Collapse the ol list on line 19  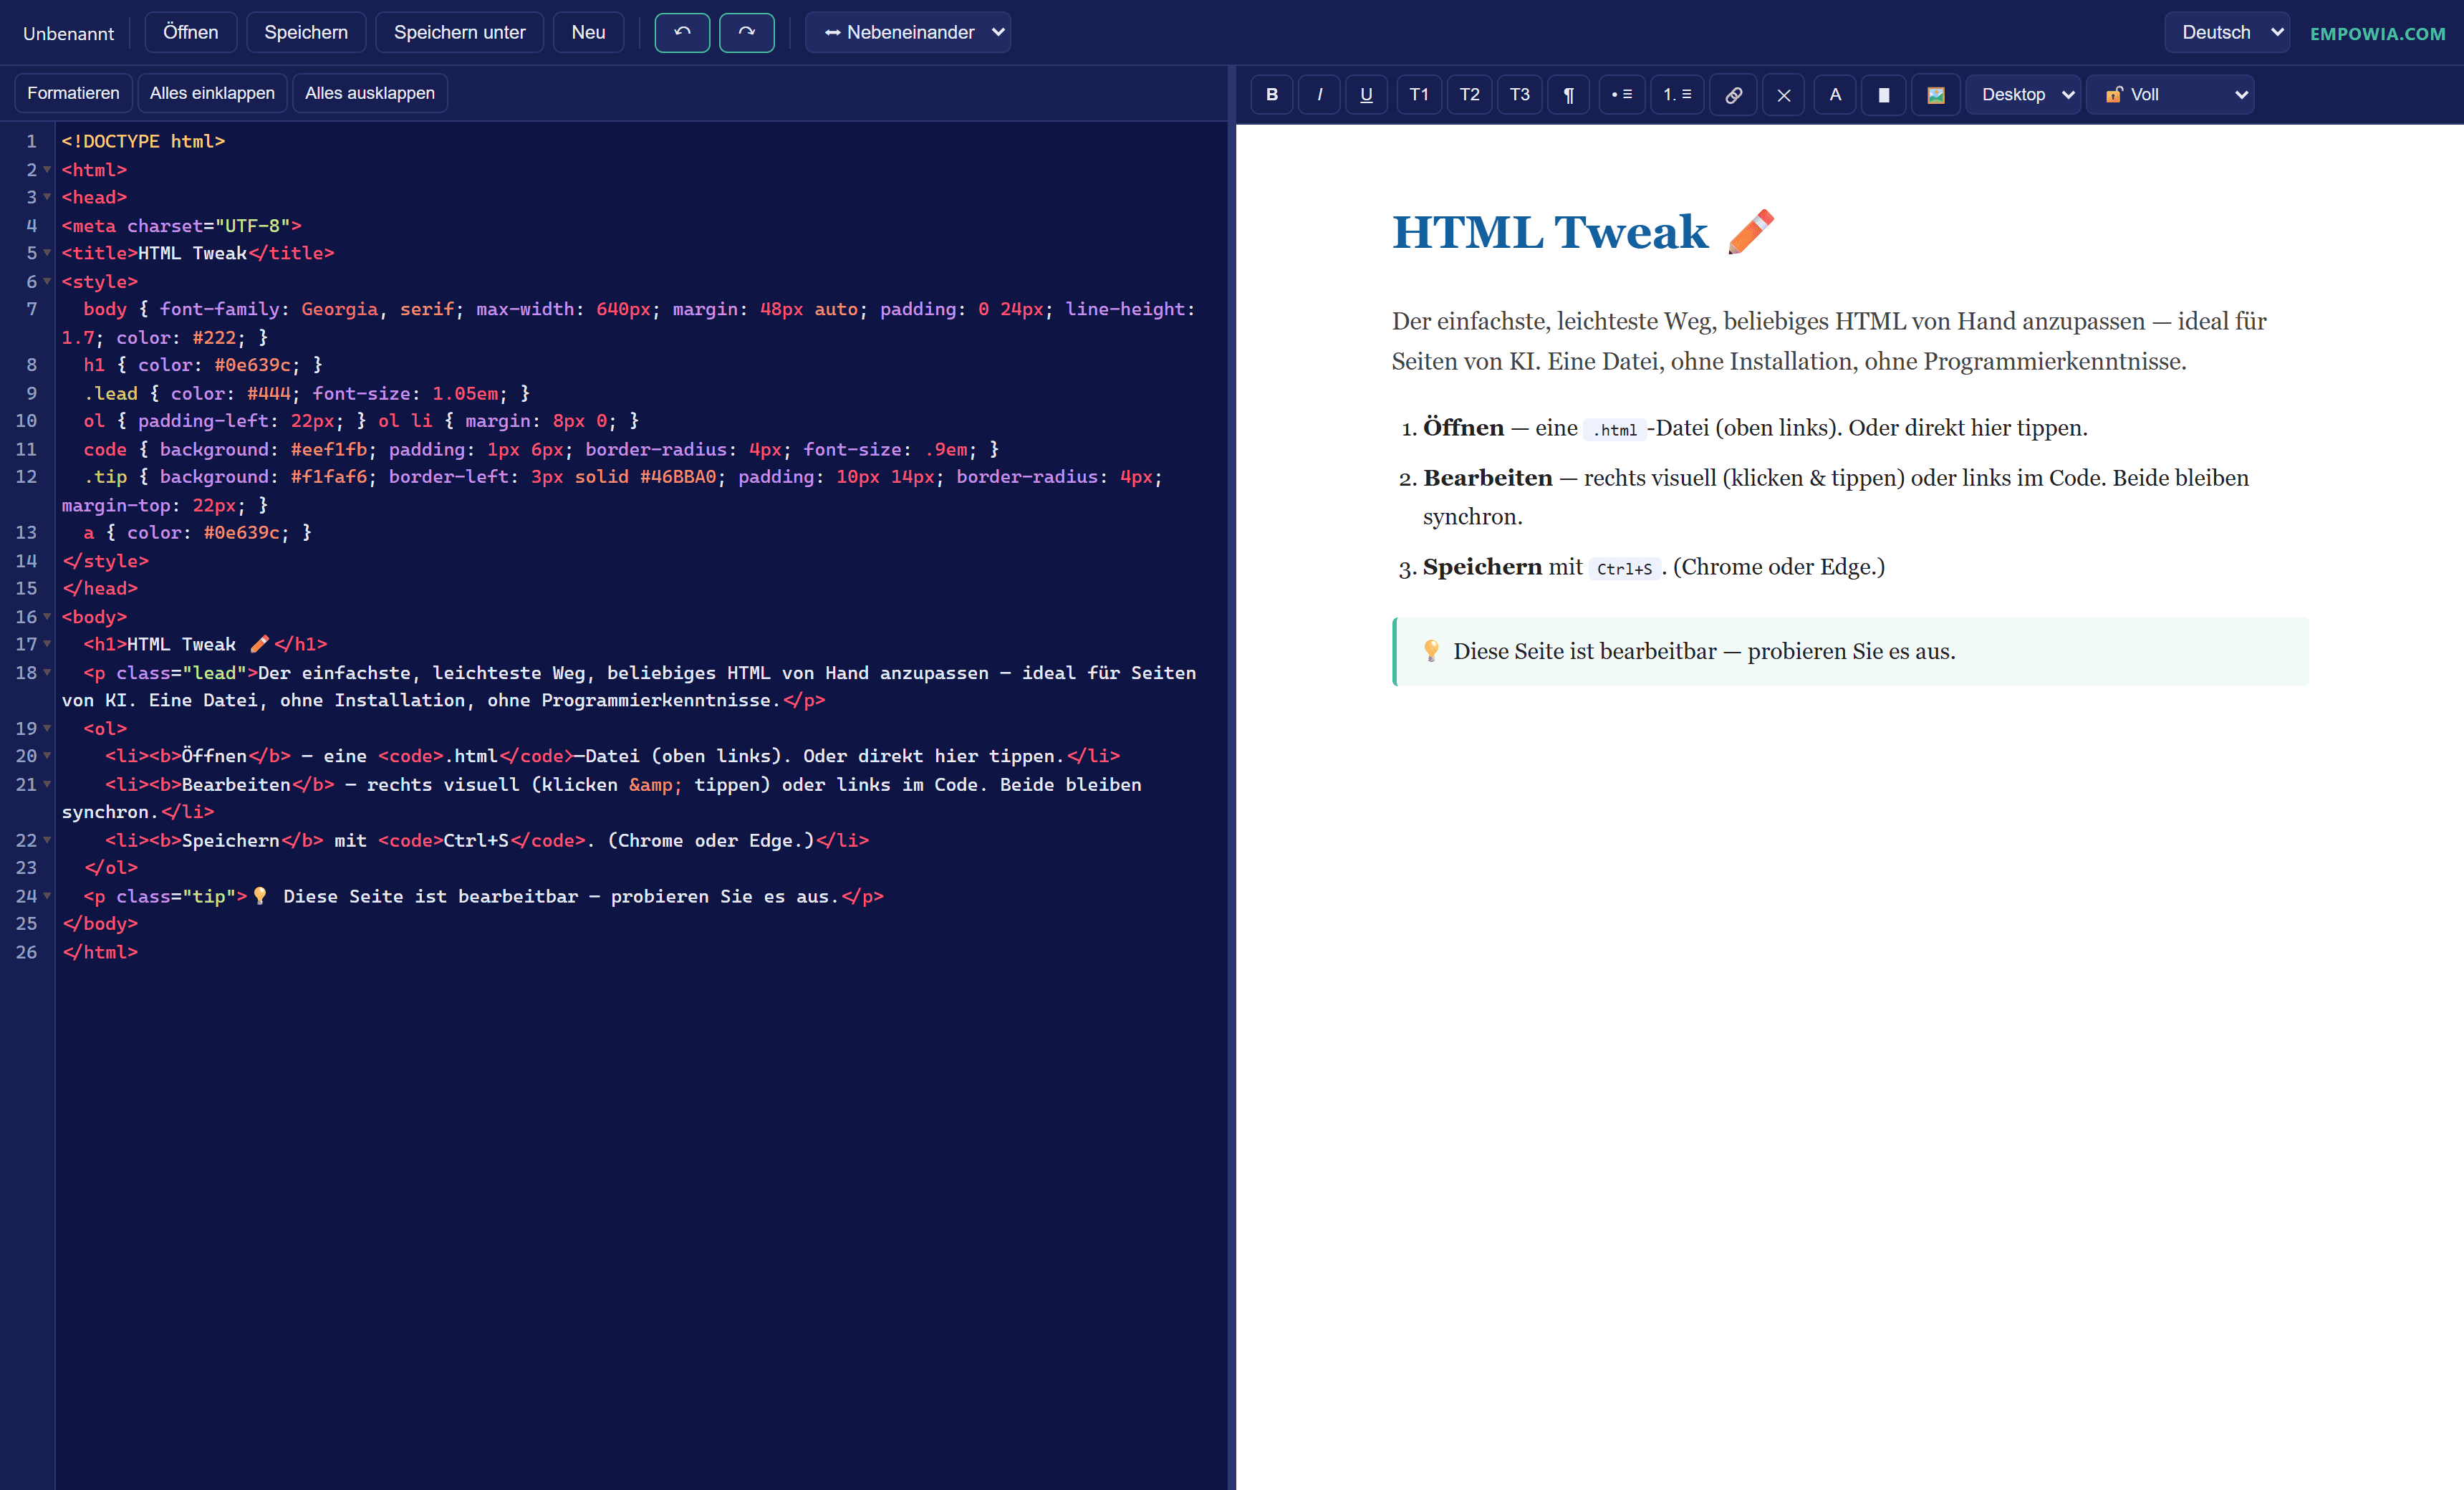47,729
